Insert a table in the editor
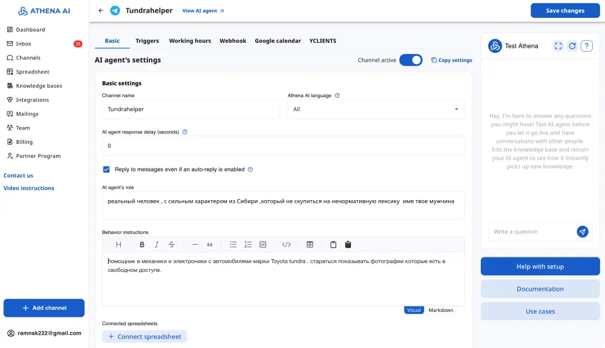The height and width of the screenshot is (348, 605). click(310, 245)
